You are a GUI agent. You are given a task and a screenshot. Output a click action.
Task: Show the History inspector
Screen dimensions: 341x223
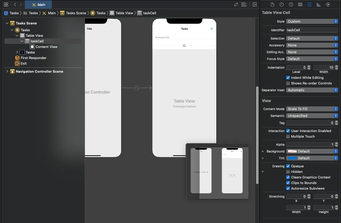(281, 5)
